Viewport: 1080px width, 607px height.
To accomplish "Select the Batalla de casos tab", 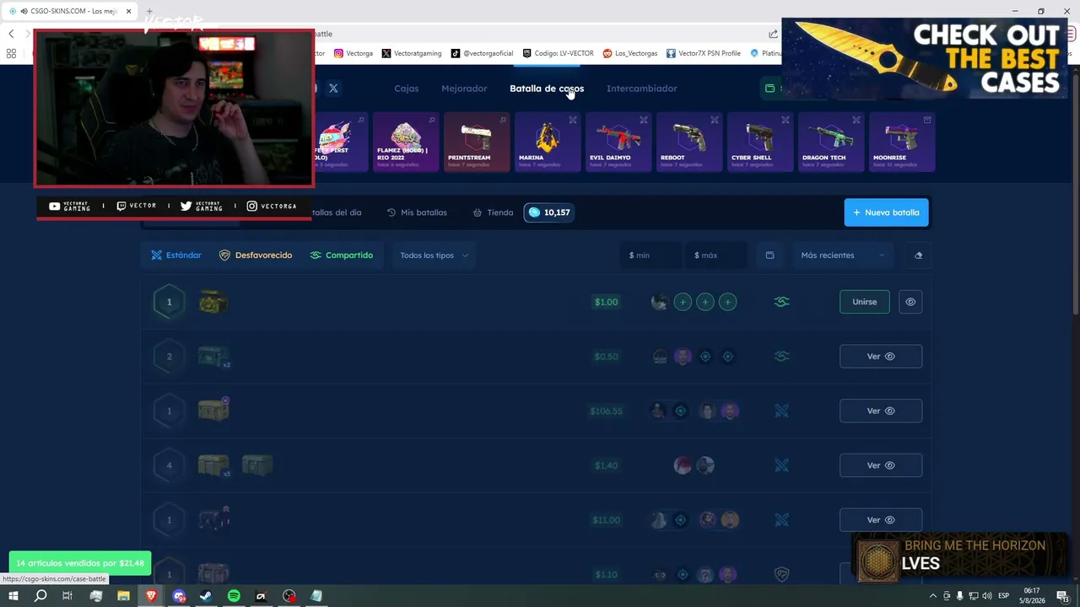I will [547, 89].
